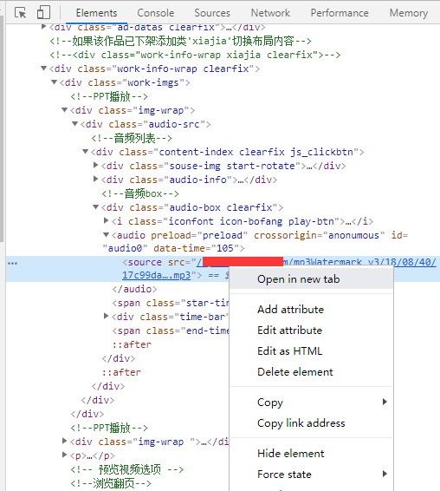Collapse the work-imgs div
The height and width of the screenshot is (491, 440).
[54, 82]
